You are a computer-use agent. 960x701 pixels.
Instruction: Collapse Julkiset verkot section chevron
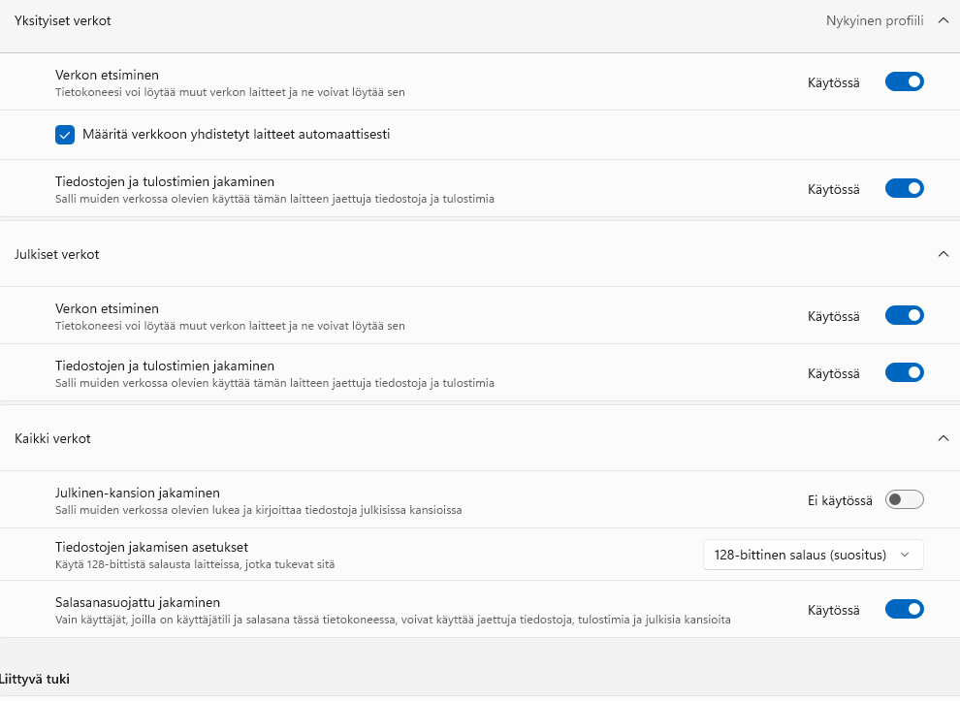pos(944,254)
